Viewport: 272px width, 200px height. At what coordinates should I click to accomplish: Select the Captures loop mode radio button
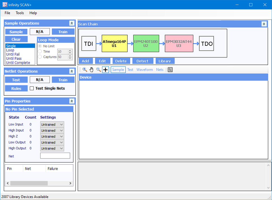(40, 57)
